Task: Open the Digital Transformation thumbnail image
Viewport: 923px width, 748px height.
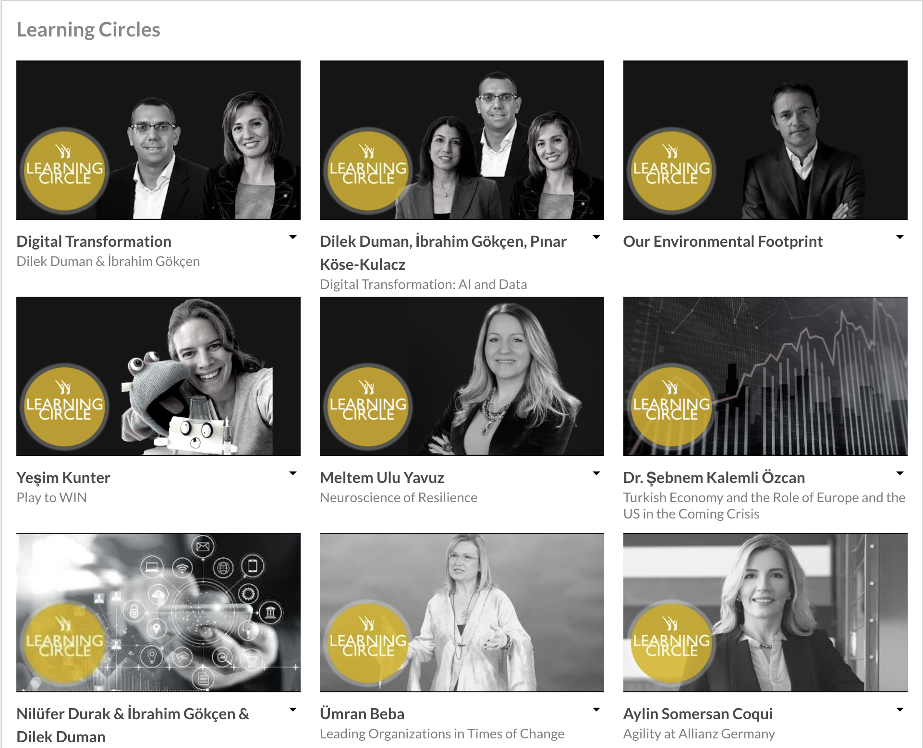Action: click(158, 140)
